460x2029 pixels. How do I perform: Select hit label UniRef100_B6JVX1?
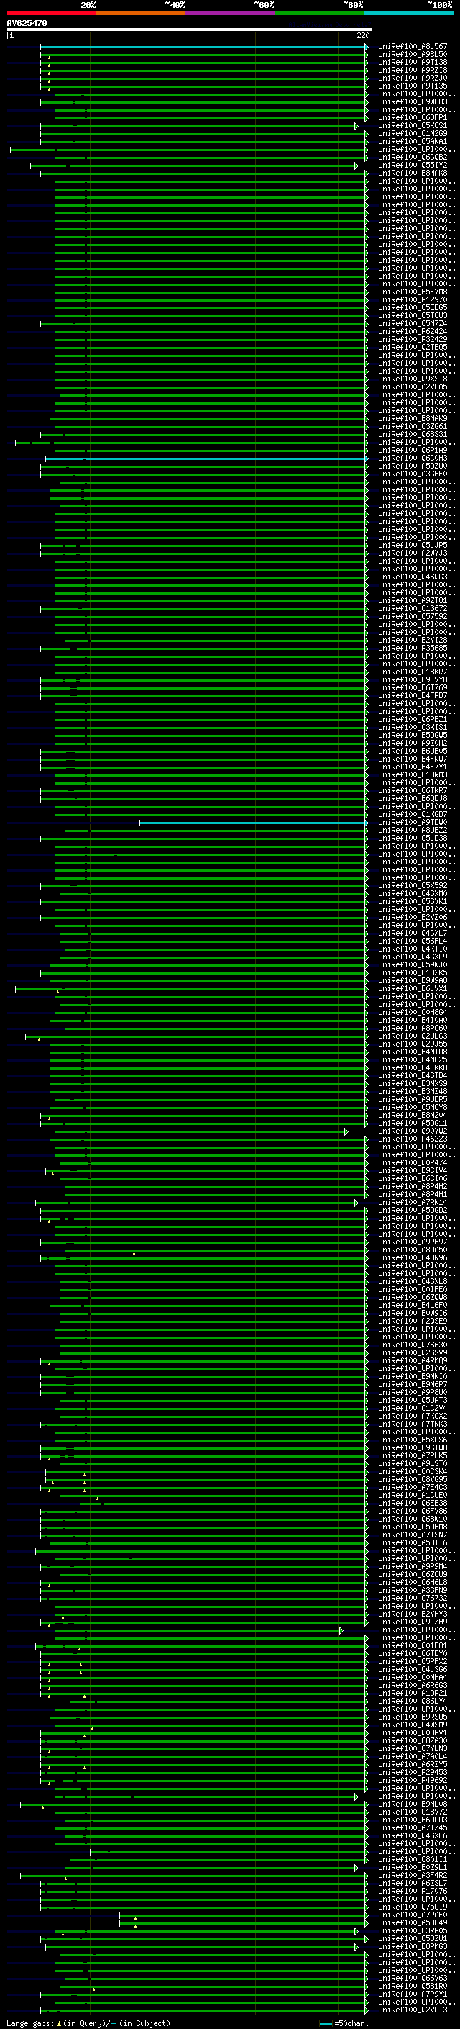[x=412, y=988]
